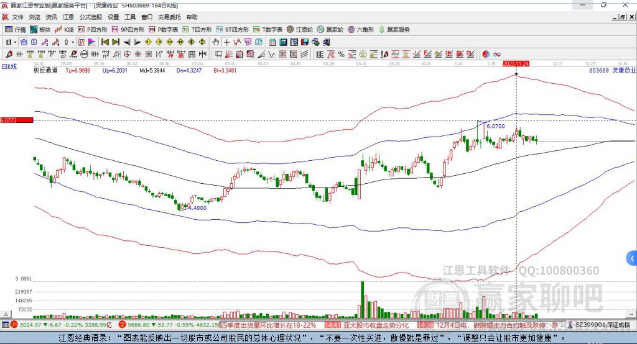This screenshot has height=344, width=637.
Task: Open the 设置 menu
Action: point(113,17)
